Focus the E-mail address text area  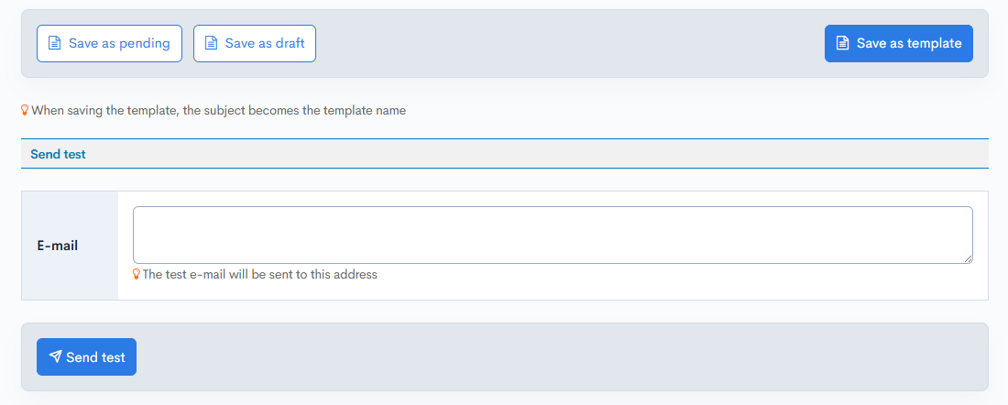552,235
